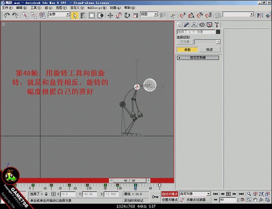Click the 轨迹 trajectories button

pos(210,50)
